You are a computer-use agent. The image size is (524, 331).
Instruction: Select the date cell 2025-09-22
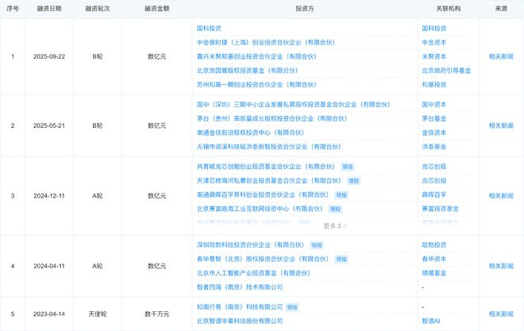[x=49, y=56]
